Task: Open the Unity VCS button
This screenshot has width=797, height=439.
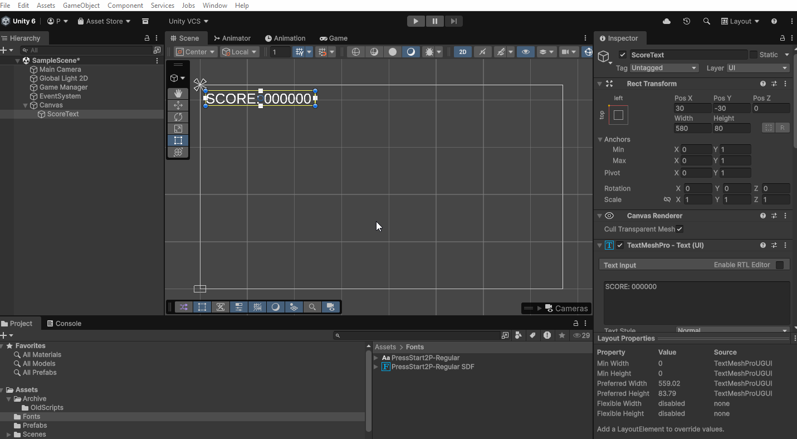Action: (188, 21)
